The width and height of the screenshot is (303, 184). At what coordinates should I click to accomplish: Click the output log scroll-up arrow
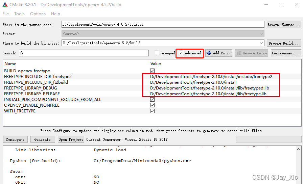pos(298,149)
